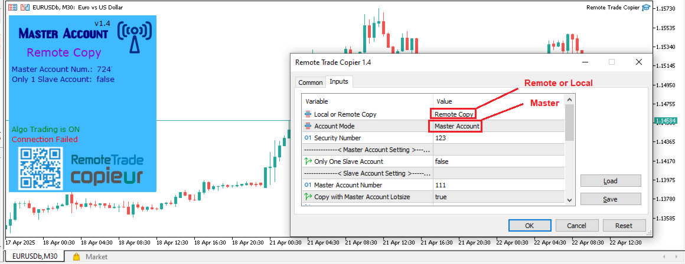Click the RemoteTrade copieur logo
This screenshot has width=685, height=264.
[x=107, y=170]
